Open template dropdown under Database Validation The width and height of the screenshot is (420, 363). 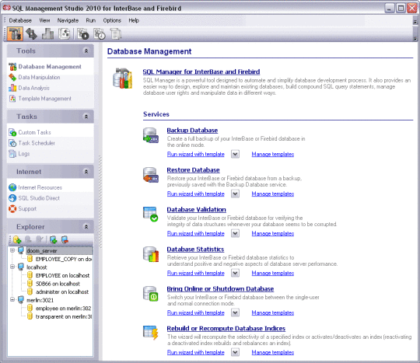235,233
